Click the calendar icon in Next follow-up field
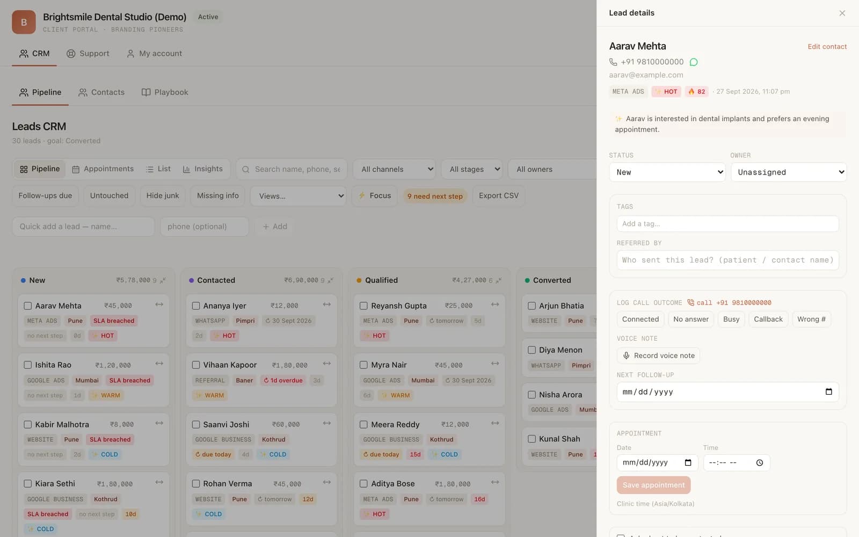Image resolution: width=859 pixels, height=537 pixels. pos(828,391)
